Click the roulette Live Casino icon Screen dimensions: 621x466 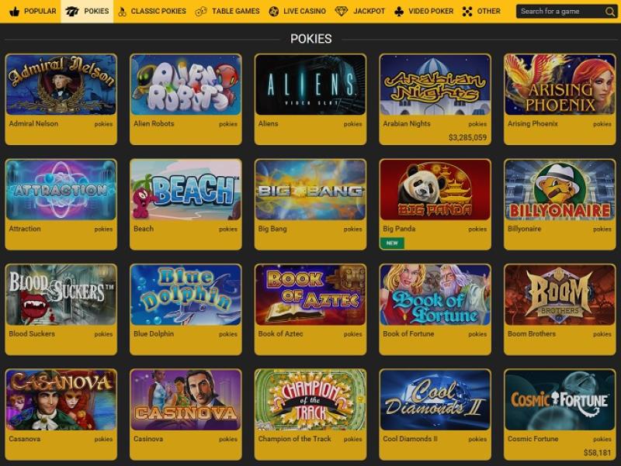pos(274,12)
